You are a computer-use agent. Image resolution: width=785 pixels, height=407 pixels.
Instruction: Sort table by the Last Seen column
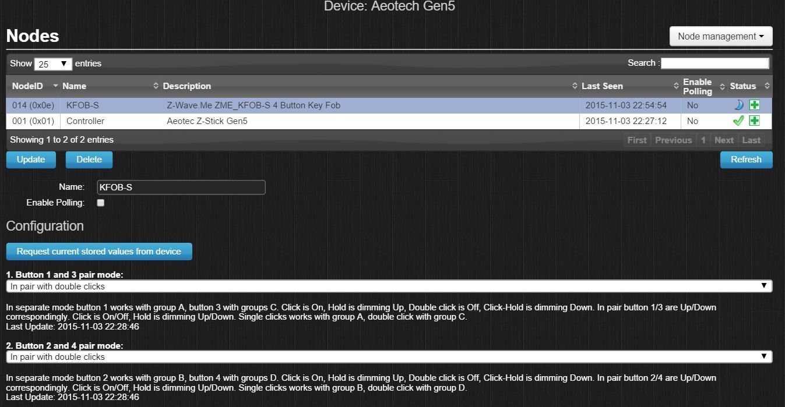[x=630, y=86]
